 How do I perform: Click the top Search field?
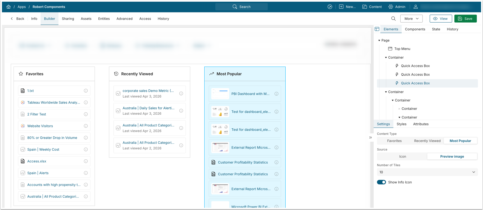pos(241,7)
